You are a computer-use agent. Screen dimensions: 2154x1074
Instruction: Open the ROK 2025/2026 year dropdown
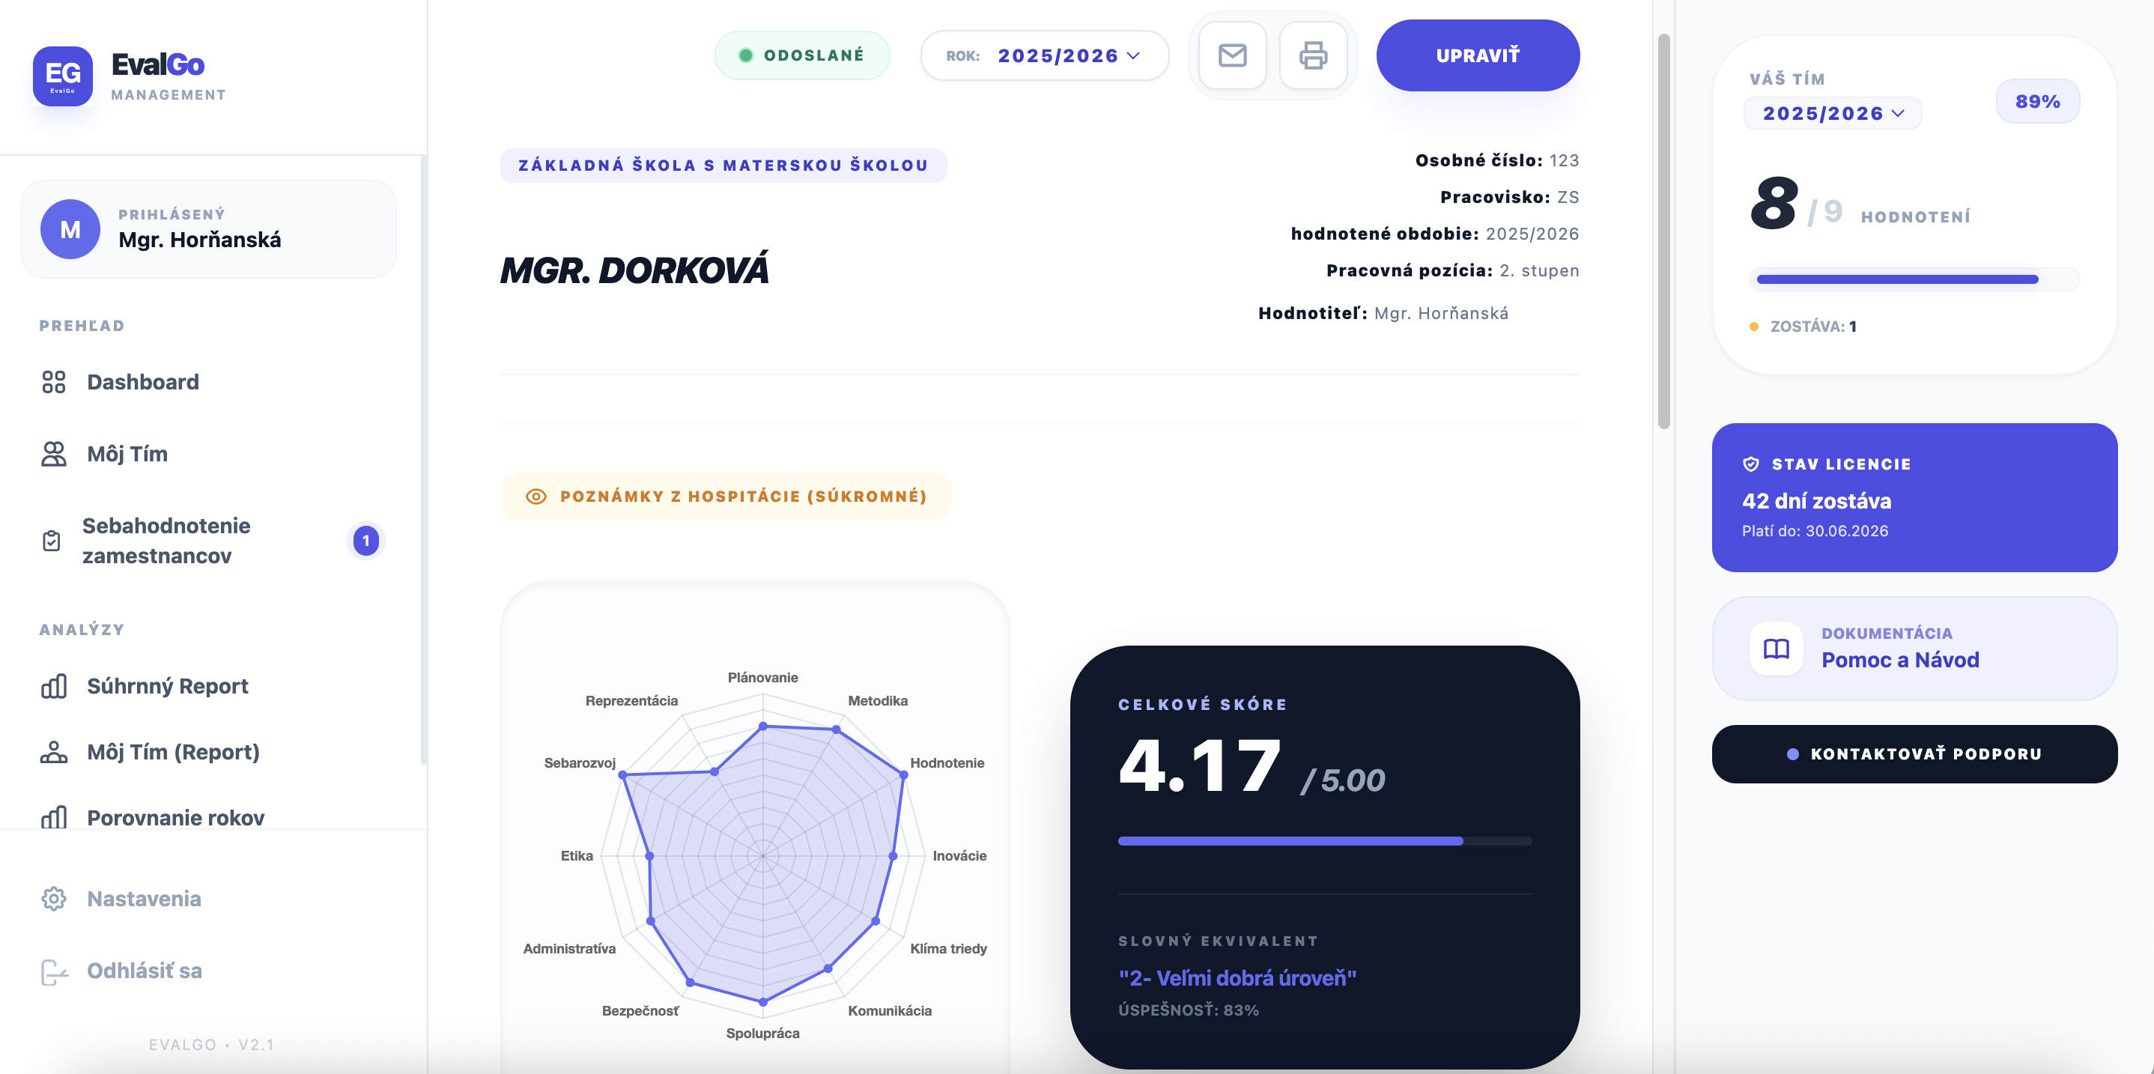1044,55
